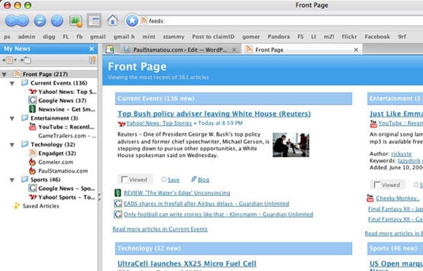Screen dimensions: 423x271
Task: Click the Save link under Bush article
Action: pos(173,180)
